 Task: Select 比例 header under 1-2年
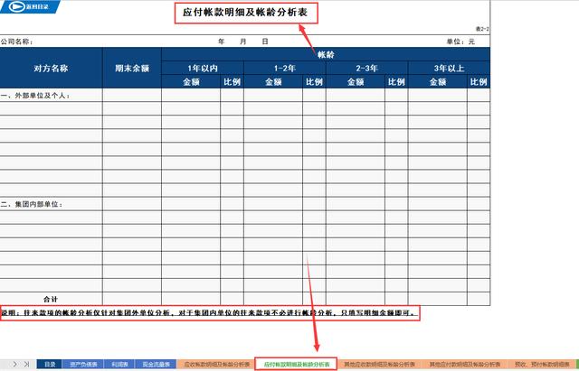coord(314,82)
